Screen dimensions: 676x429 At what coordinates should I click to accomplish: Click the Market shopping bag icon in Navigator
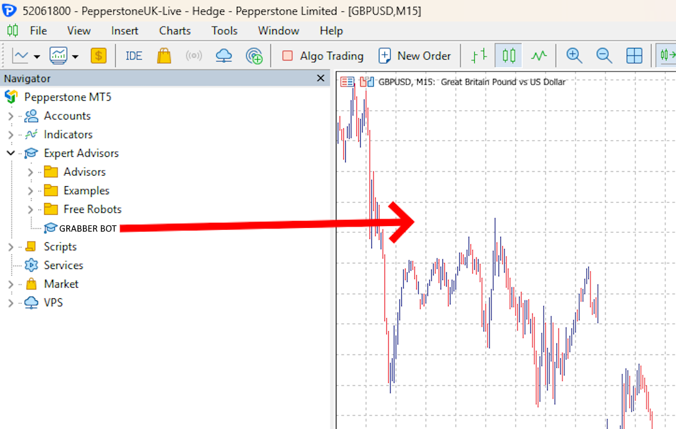click(31, 284)
